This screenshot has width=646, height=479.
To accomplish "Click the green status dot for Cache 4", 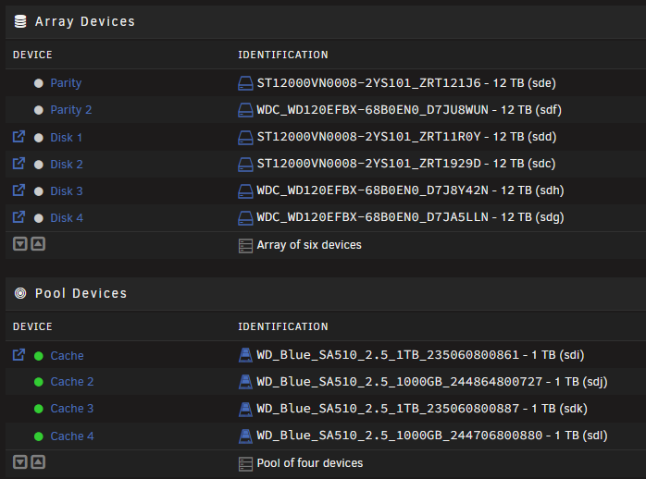I will click(x=39, y=436).
